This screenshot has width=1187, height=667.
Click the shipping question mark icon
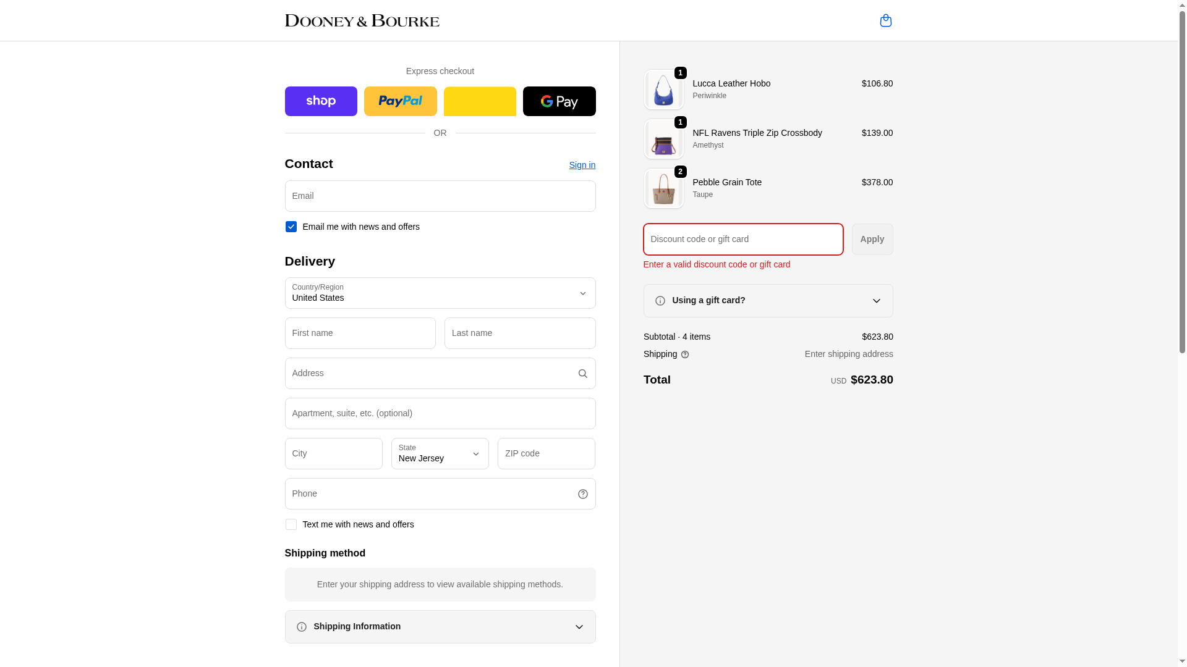coord(685,354)
